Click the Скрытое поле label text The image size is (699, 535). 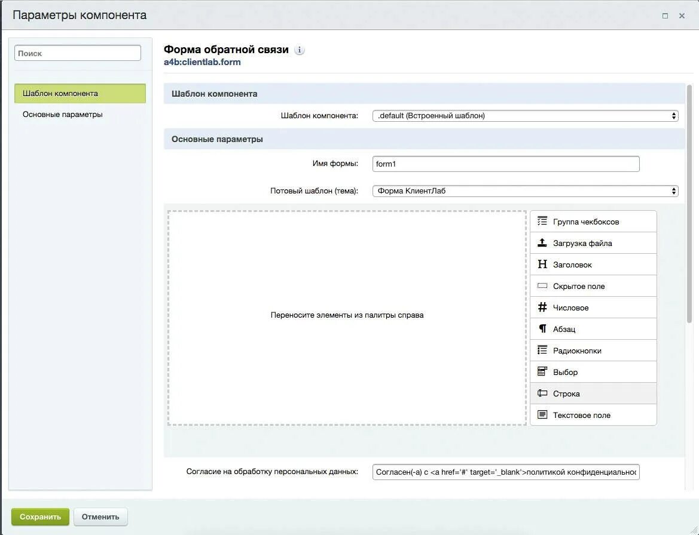coord(579,286)
